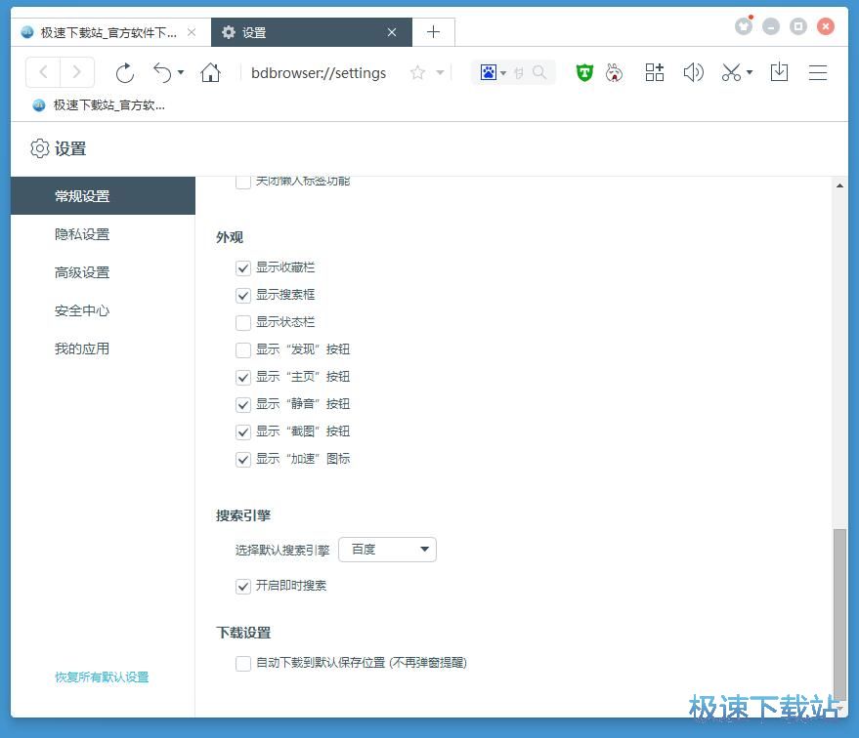Enable 自动下载到默认保存位置 checkbox

tap(243, 664)
